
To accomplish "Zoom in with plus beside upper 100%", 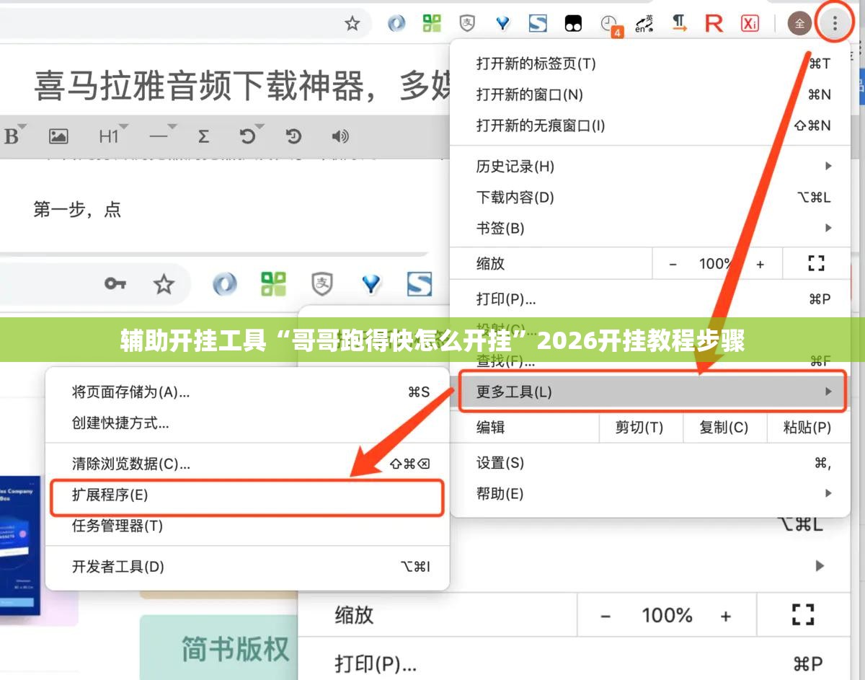I will (760, 264).
